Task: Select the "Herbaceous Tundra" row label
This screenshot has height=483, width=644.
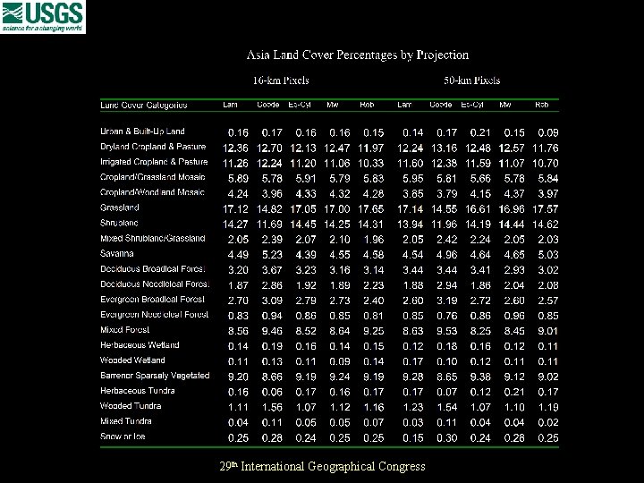Action: pyautogui.click(x=138, y=391)
